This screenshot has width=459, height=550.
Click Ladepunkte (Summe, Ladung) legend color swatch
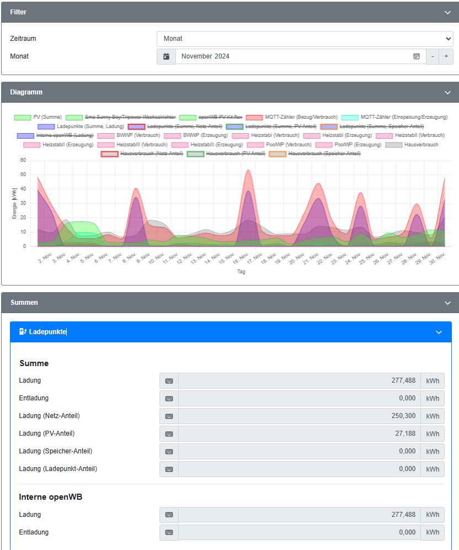point(46,126)
